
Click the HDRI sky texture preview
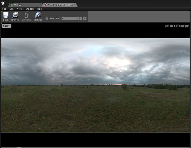pos(95,85)
